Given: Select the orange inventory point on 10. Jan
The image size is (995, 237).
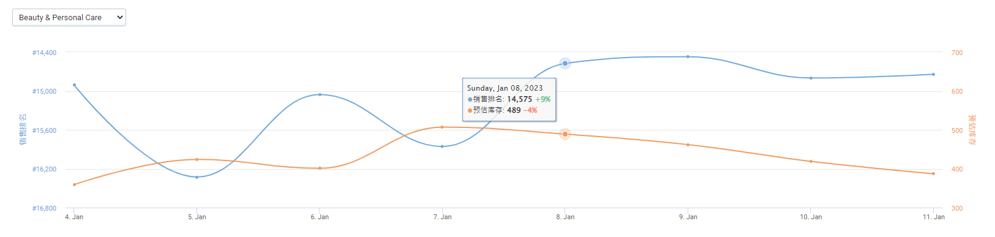Looking at the screenshot, I should pyautogui.click(x=811, y=161).
